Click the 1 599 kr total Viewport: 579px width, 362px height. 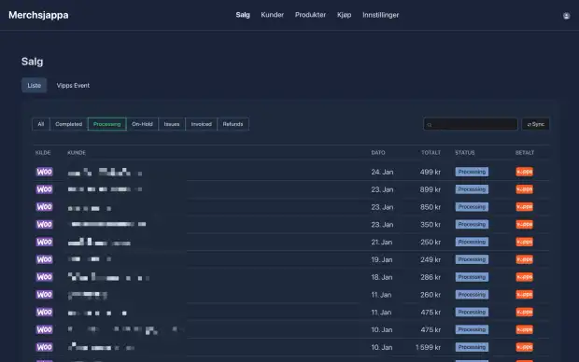[x=428, y=347]
